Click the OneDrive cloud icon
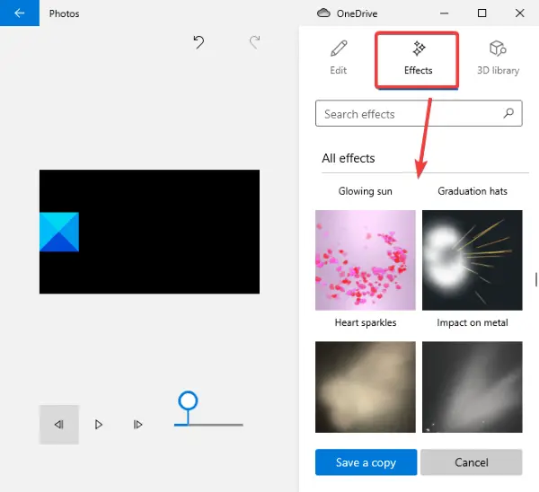 tap(323, 13)
